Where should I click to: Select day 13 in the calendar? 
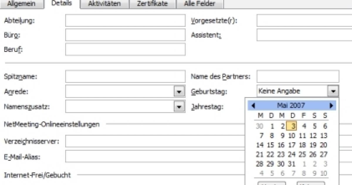click(324, 136)
